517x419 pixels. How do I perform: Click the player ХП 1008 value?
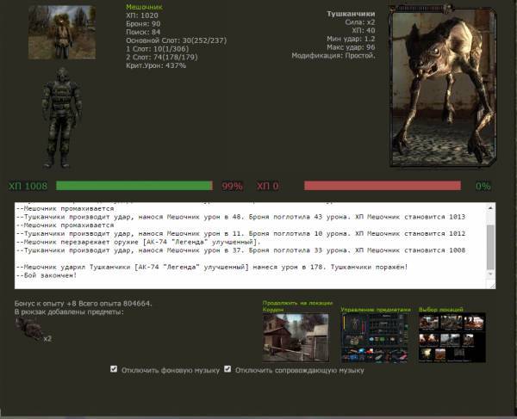(28, 186)
